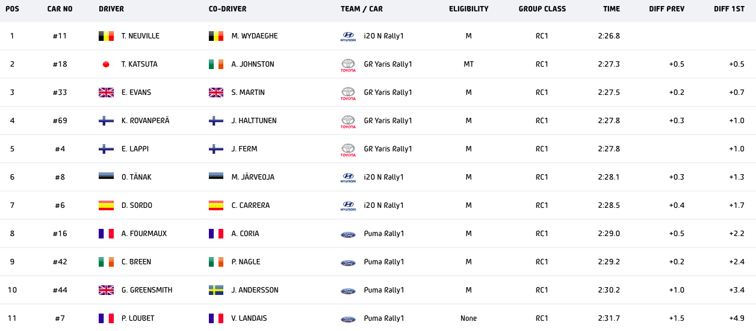
Task: Click the Ford logo in Fourmaux's row
Action: [x=348, y=234]
